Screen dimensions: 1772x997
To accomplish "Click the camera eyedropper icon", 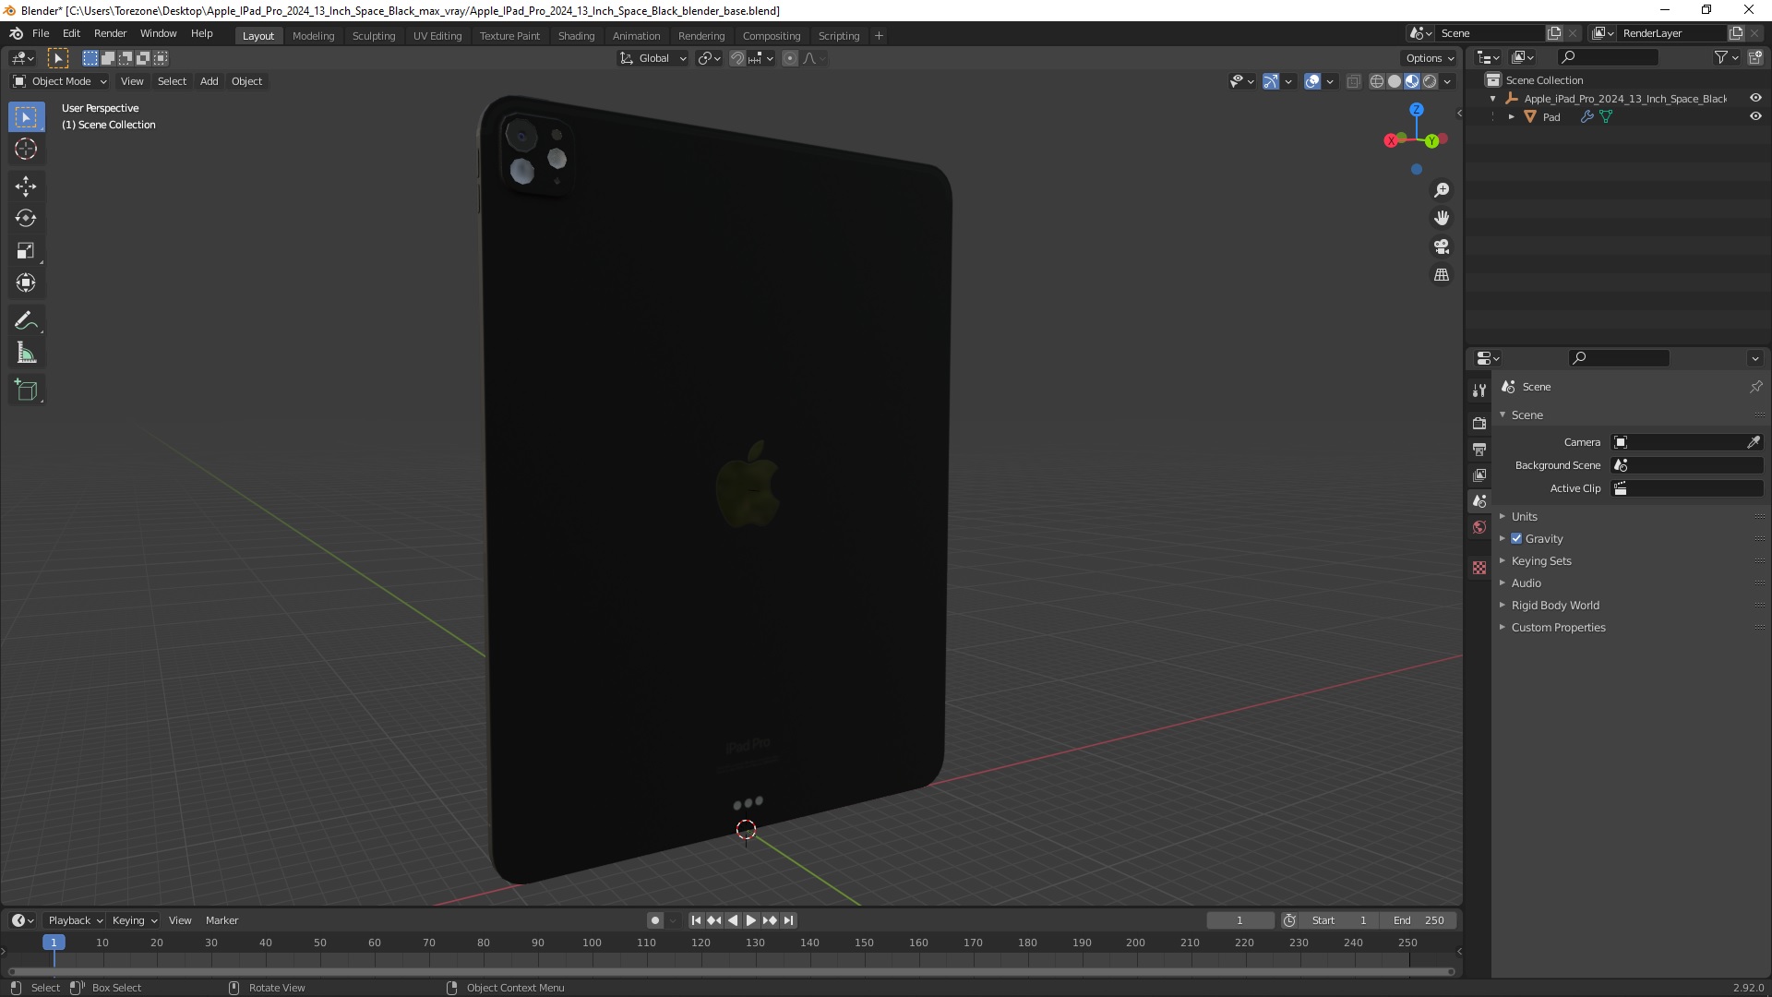I will (x=1754, y=442).
